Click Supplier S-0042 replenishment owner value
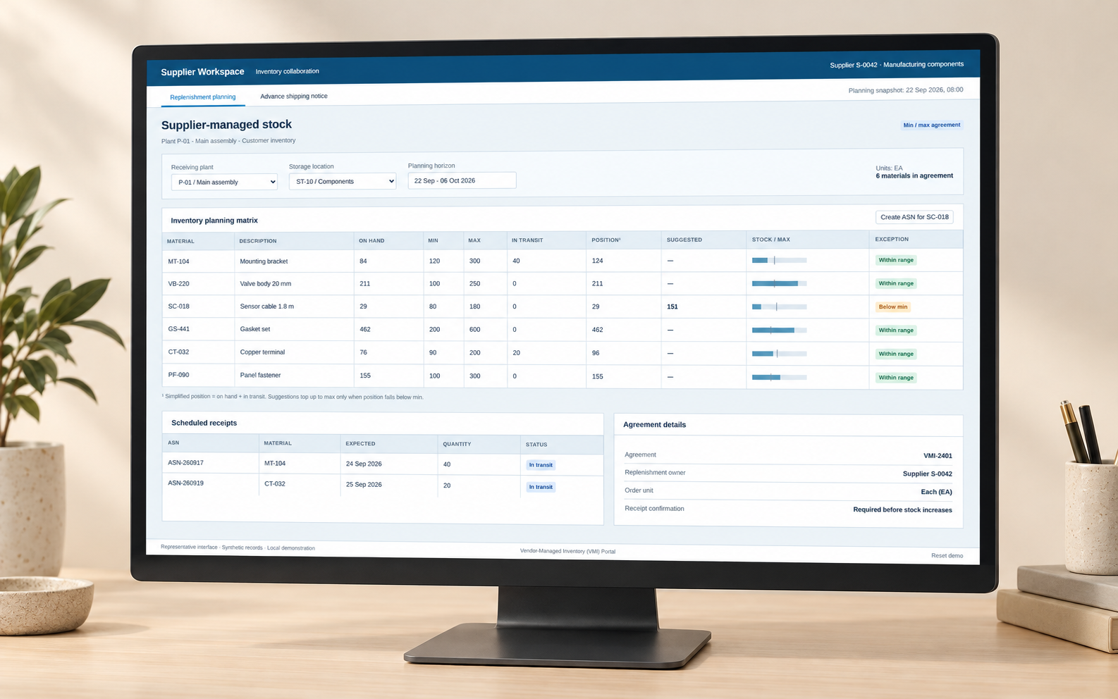The width and height of the screenshot is (1118, 699). coord(927,474)
